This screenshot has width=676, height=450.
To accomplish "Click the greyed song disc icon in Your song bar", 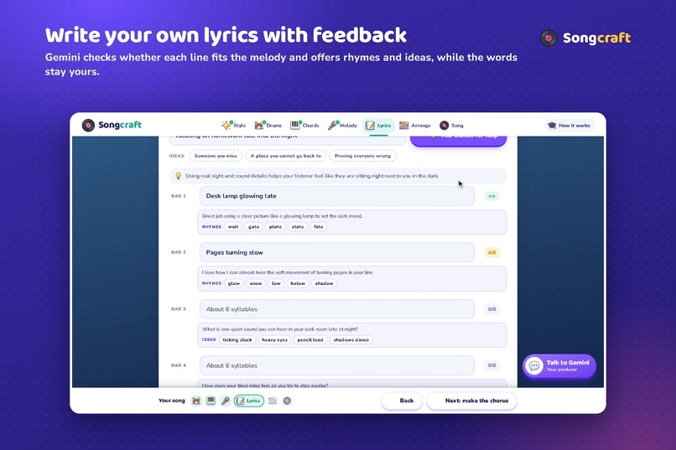I will pos(287,401).
